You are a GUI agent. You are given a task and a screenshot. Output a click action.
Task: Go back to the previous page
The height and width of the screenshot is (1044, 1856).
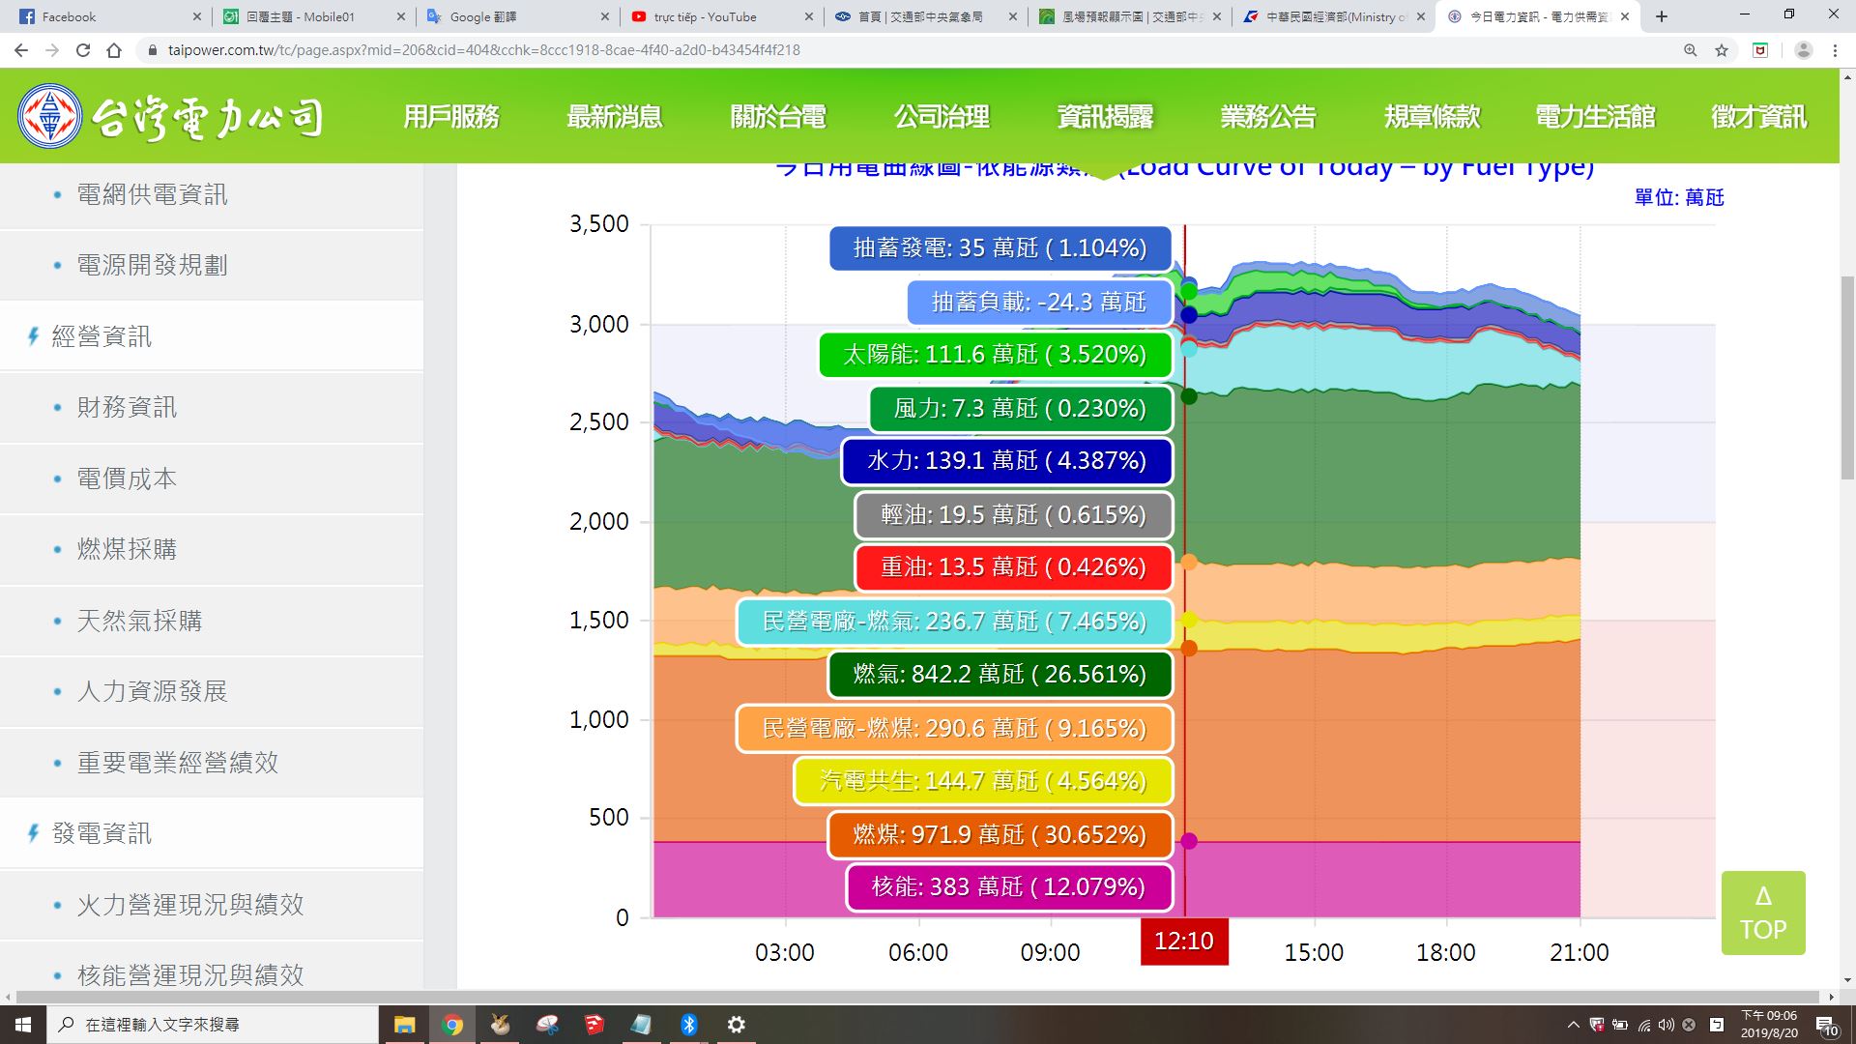(x=21, y=50)
